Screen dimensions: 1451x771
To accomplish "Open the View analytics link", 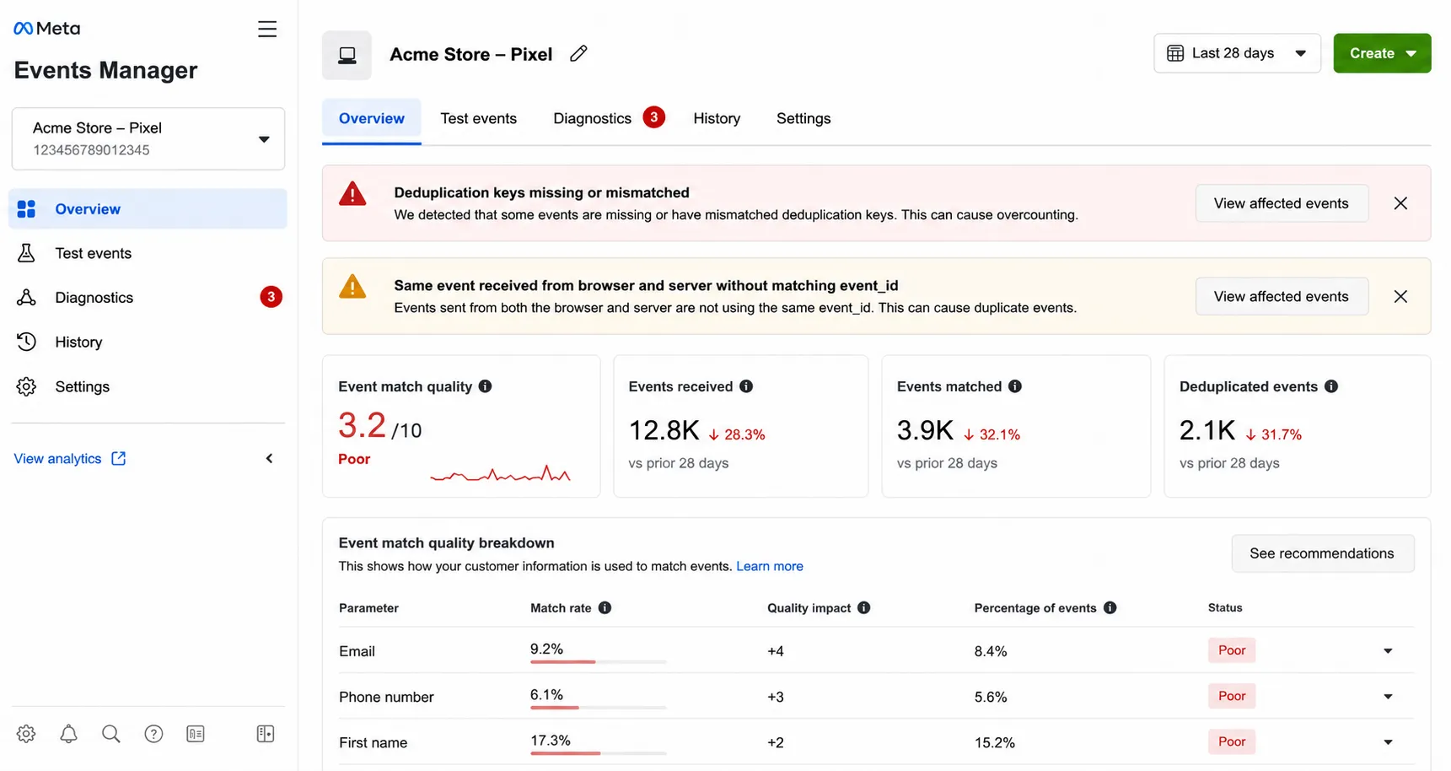I will [x=57, y=459].
